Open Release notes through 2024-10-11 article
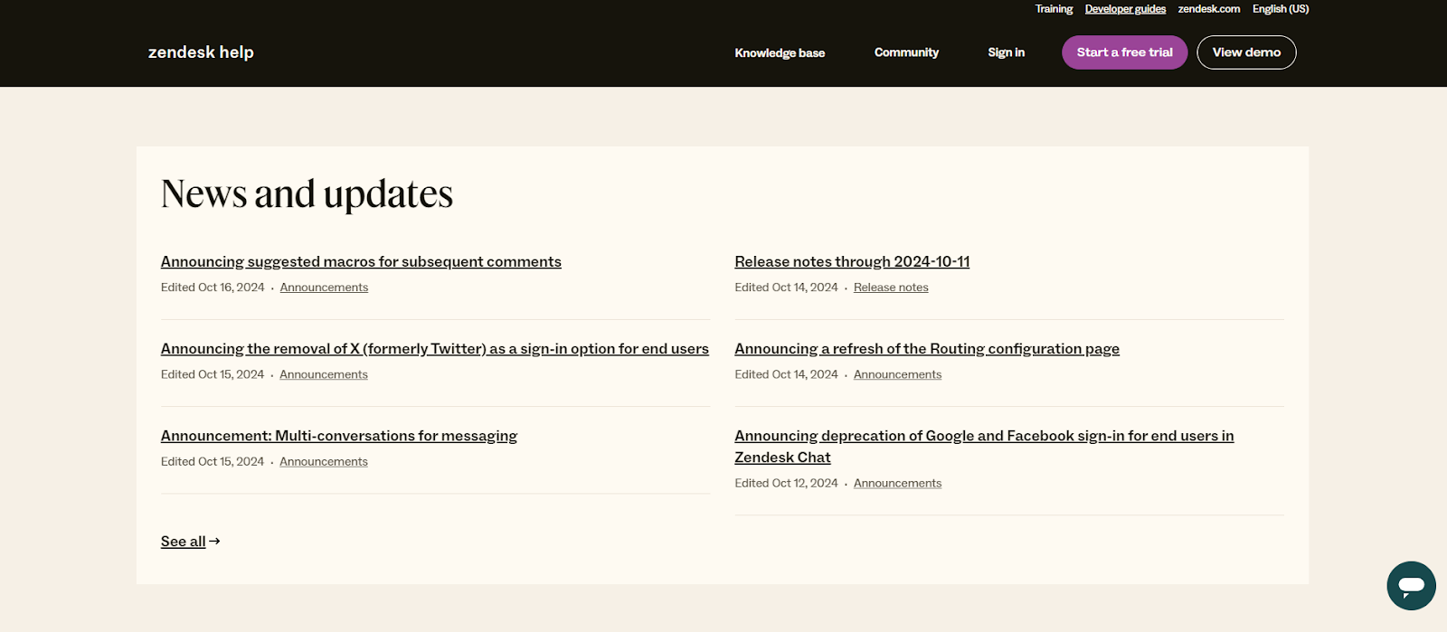 tap(852, 261)
